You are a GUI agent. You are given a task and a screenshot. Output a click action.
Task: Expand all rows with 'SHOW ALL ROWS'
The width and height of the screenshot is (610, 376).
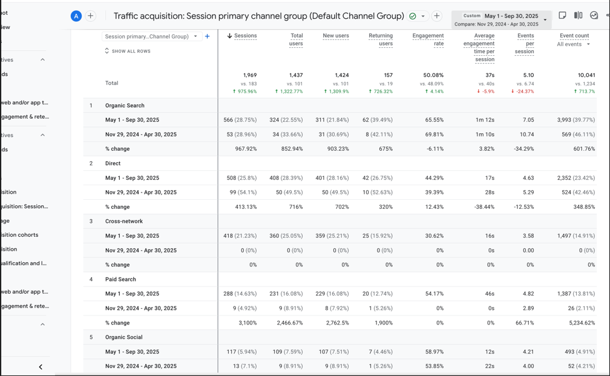128,51
